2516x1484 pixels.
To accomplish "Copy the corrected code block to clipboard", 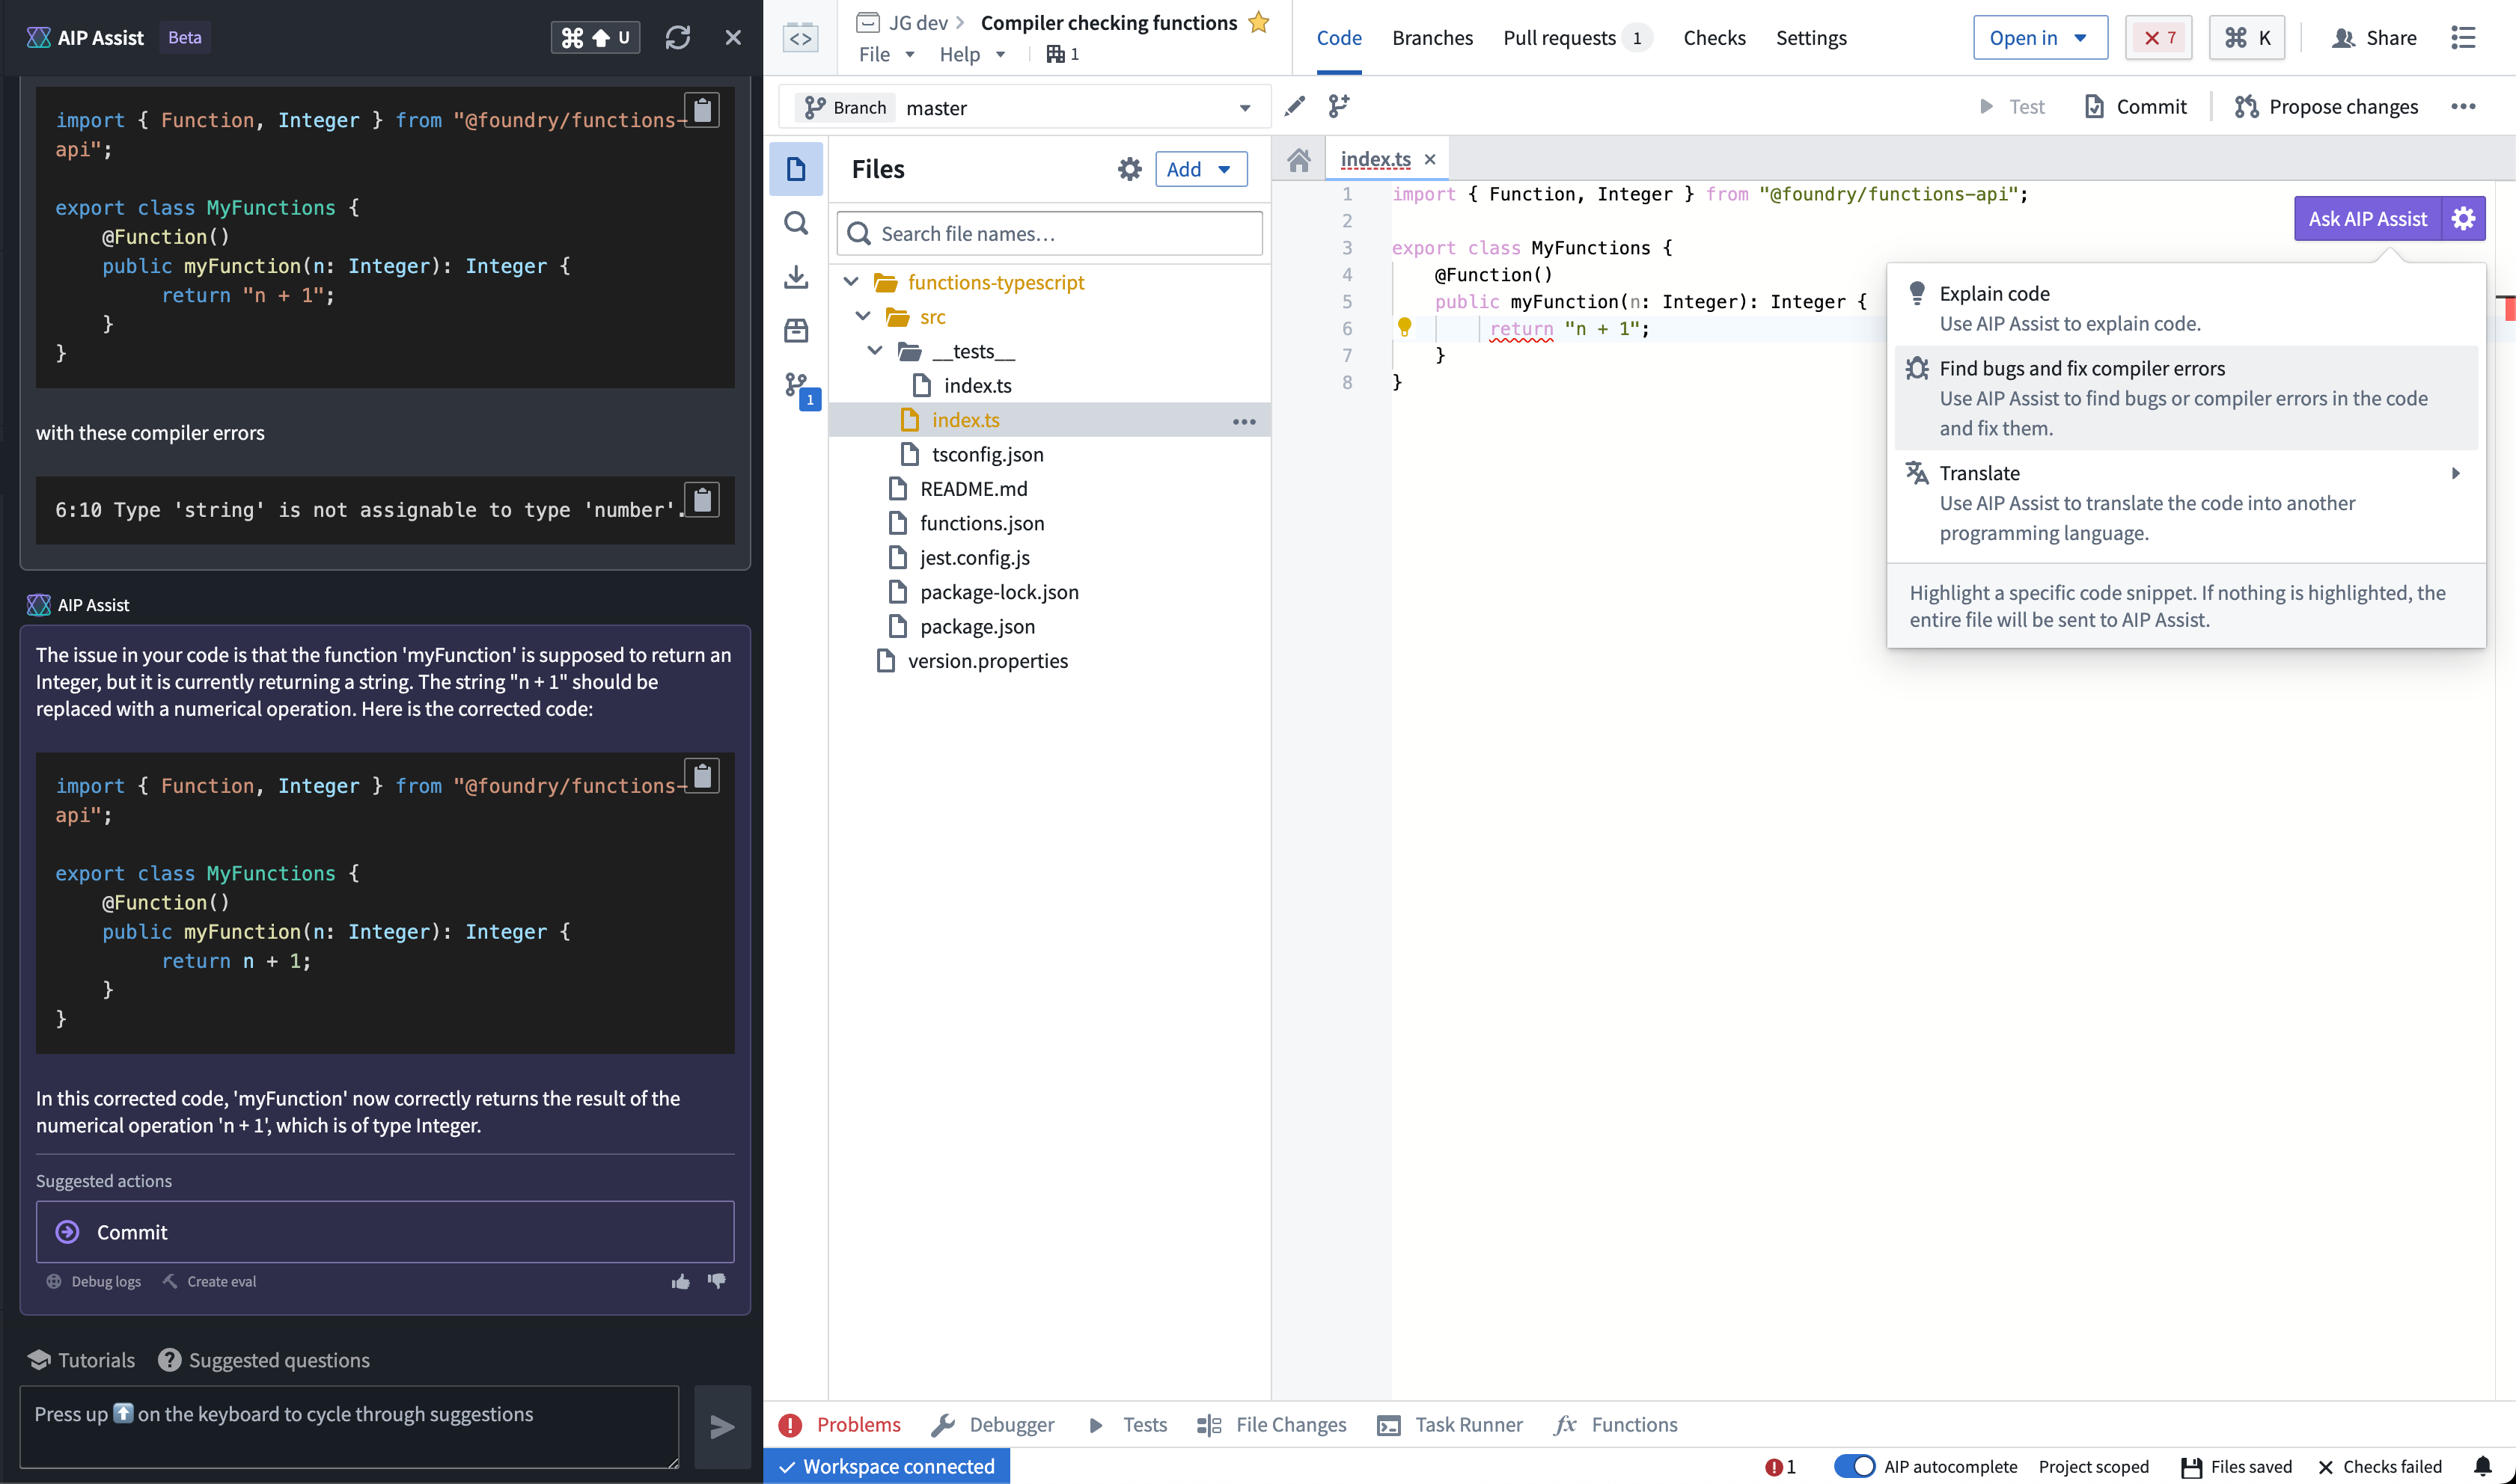I will [702, 775].
